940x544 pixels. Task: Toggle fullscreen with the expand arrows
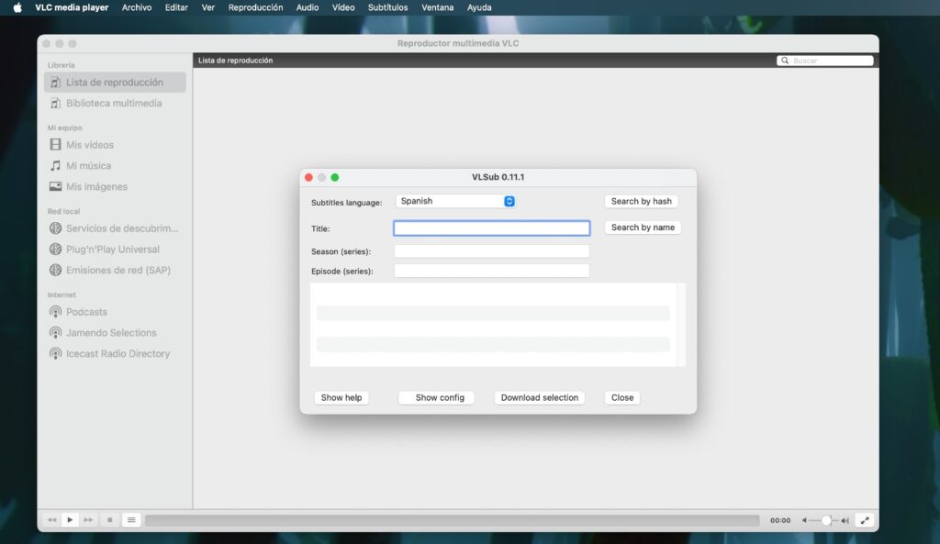pos(865,519)
